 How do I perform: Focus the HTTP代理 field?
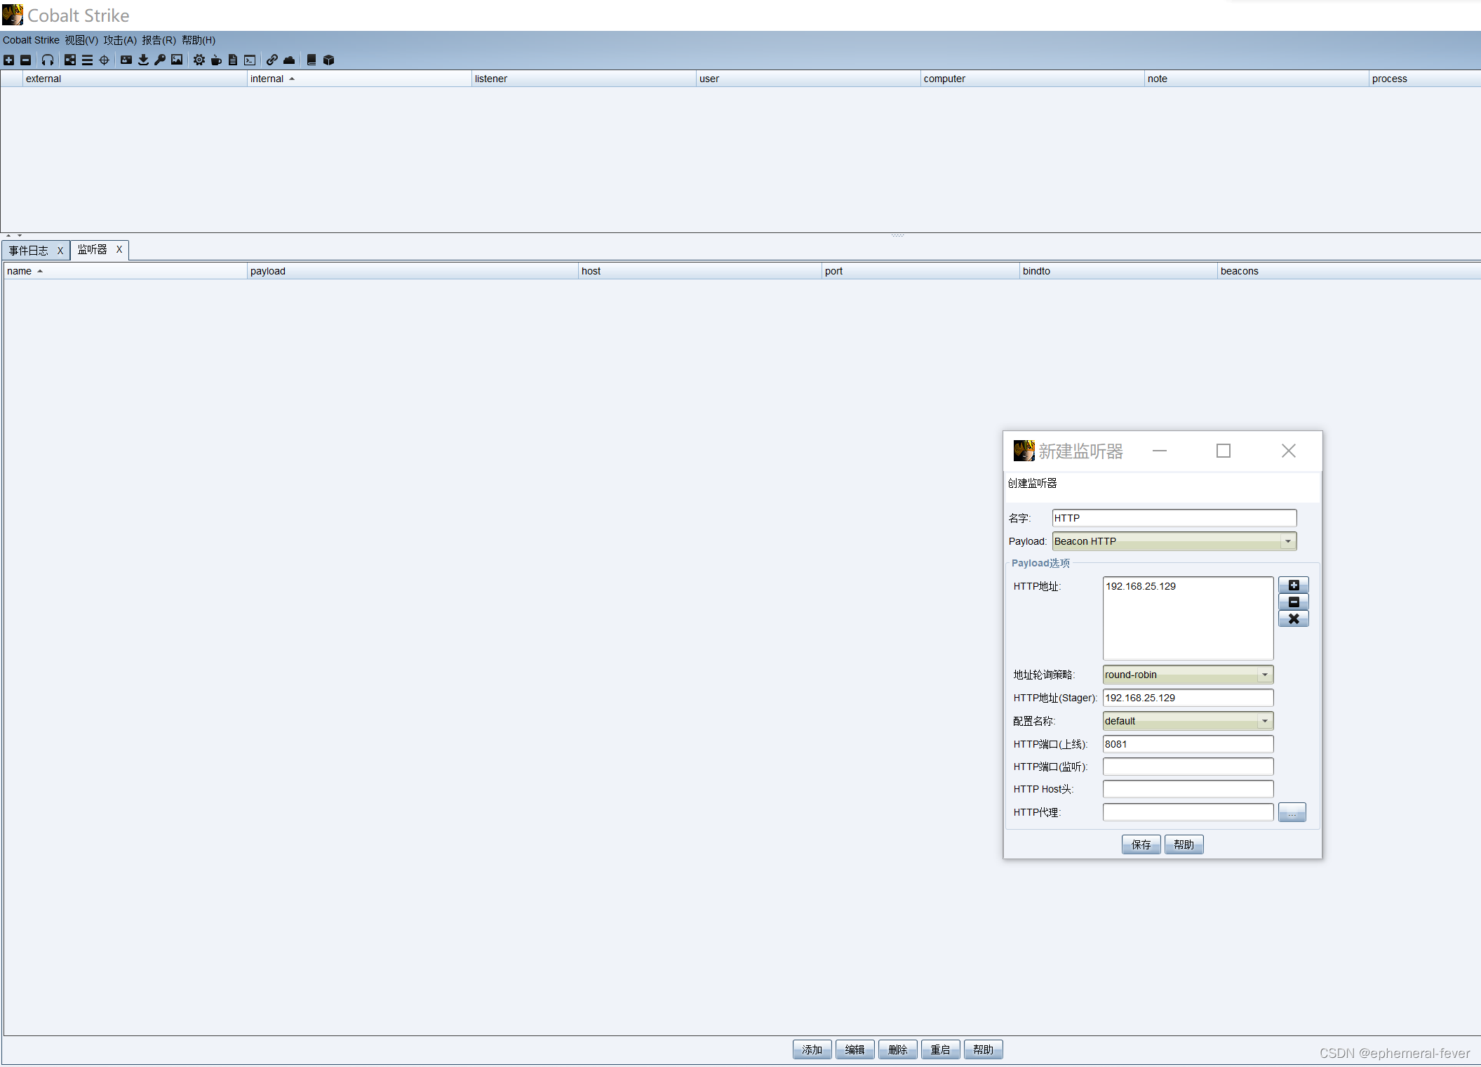tap(1188, 812)
